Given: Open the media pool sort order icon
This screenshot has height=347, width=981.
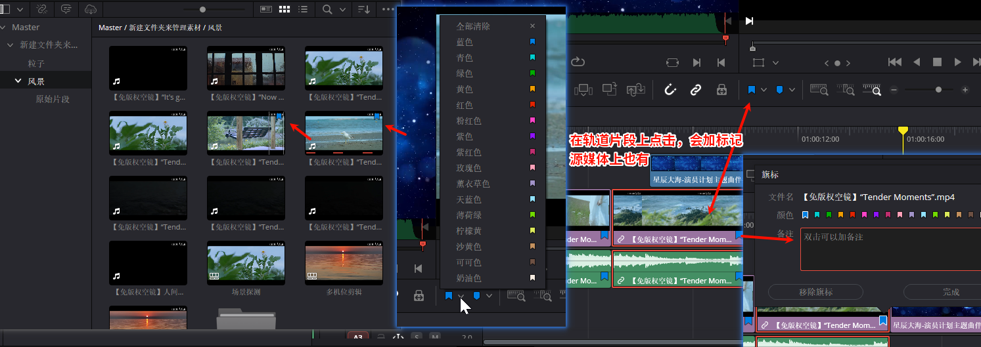Looking at the screenshot, I should [363, 9].
